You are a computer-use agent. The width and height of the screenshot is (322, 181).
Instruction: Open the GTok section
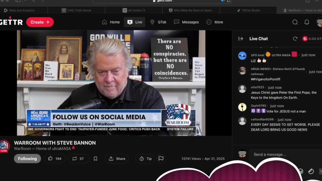(x=158, y=22)
